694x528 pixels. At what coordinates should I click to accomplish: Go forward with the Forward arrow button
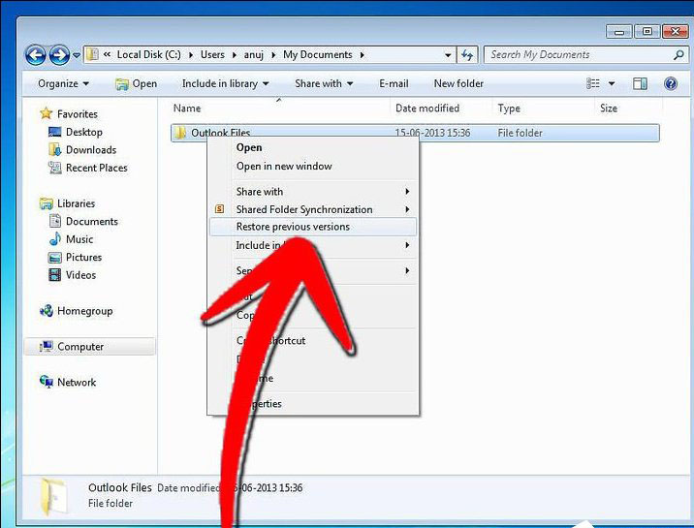59,55
